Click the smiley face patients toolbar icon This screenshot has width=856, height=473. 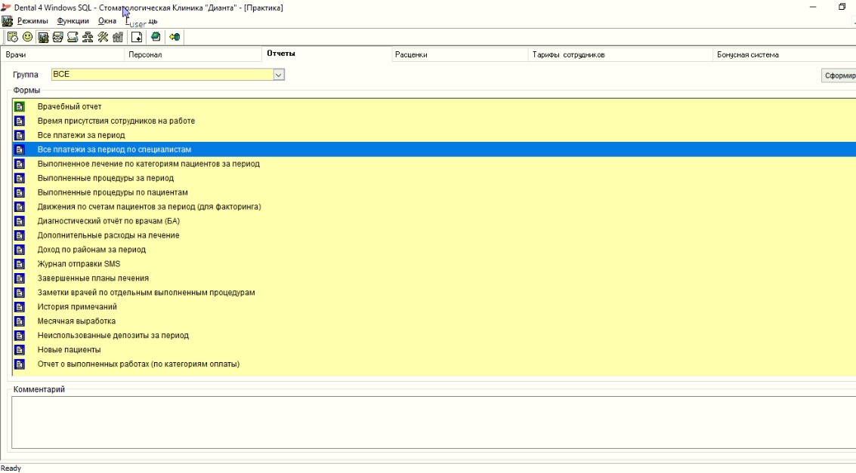click(27, 37)
